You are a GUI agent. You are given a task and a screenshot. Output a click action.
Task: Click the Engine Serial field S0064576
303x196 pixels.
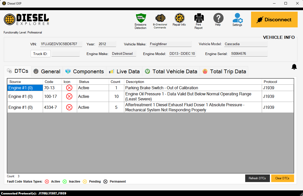pyautogui.click(x=249, y=54)
